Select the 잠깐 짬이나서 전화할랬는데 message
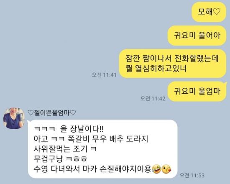230x184 pixels. pyautogui.click(x=172, y=64)
